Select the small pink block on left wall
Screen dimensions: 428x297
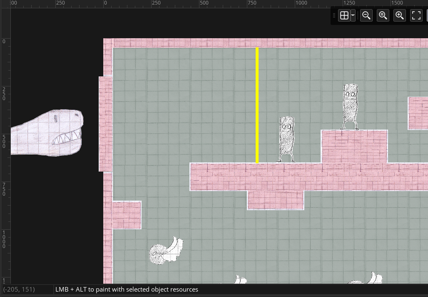click(x=127, y=215)
